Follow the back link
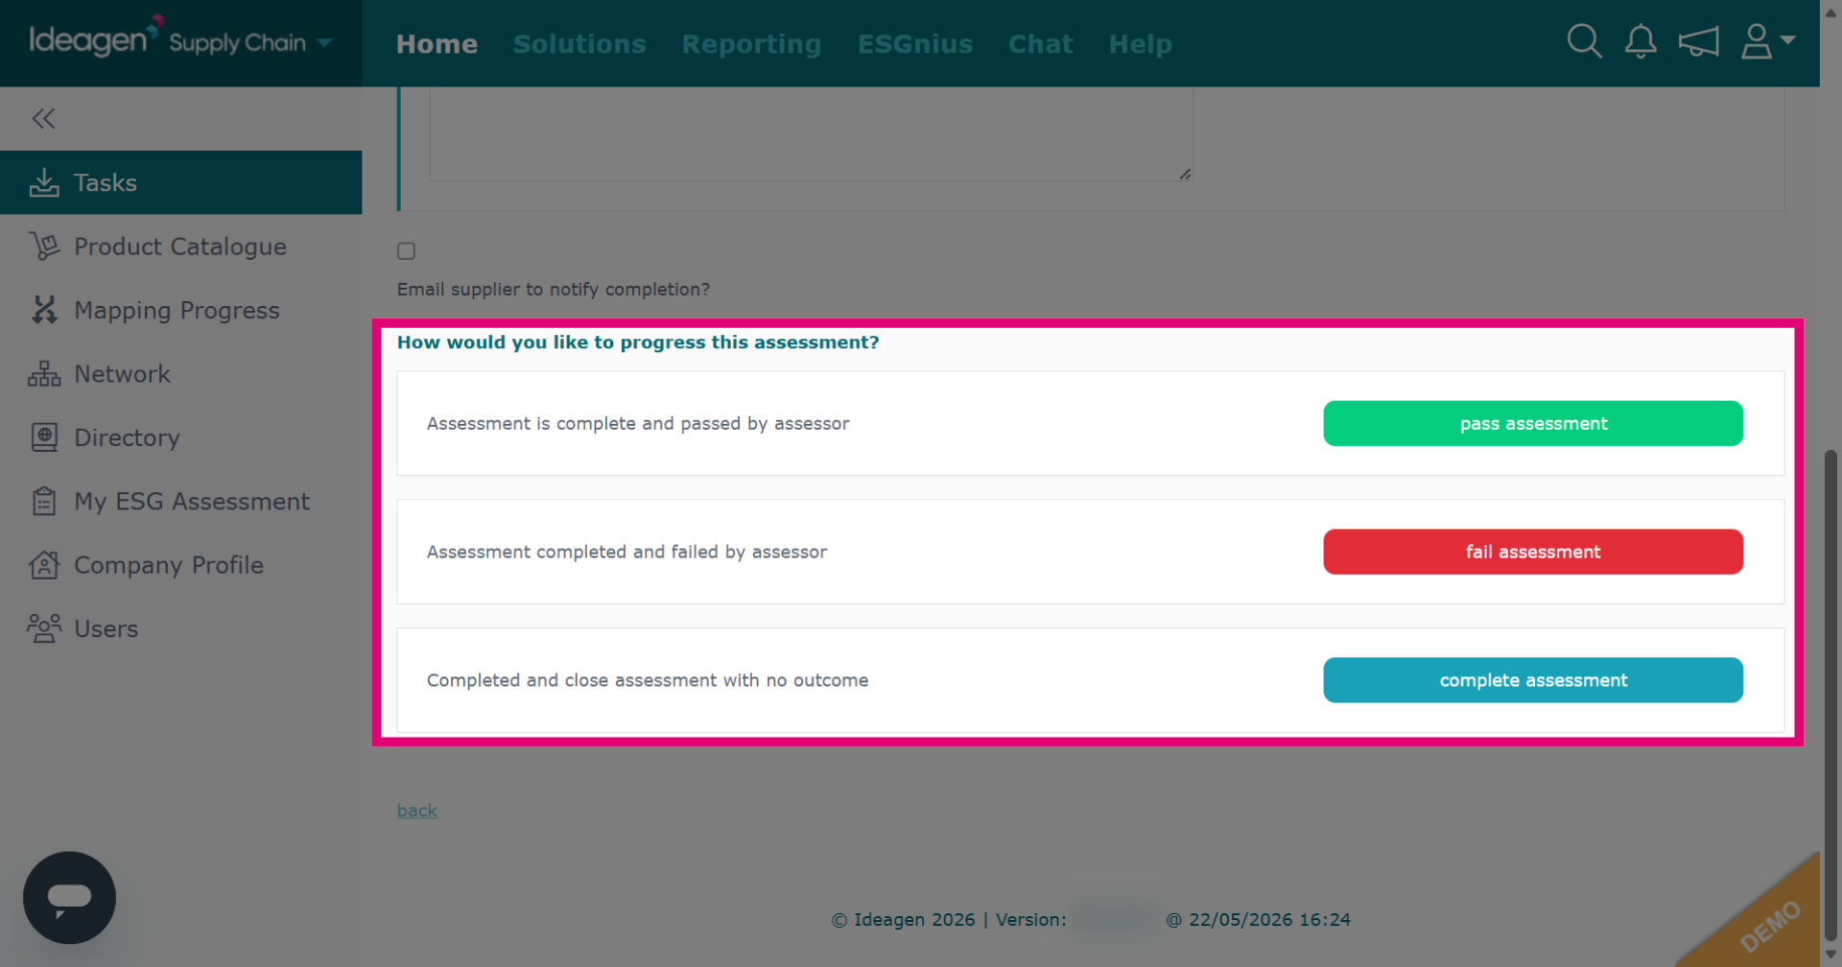The height and width of the screenshot is (967, 1842). 417,811
